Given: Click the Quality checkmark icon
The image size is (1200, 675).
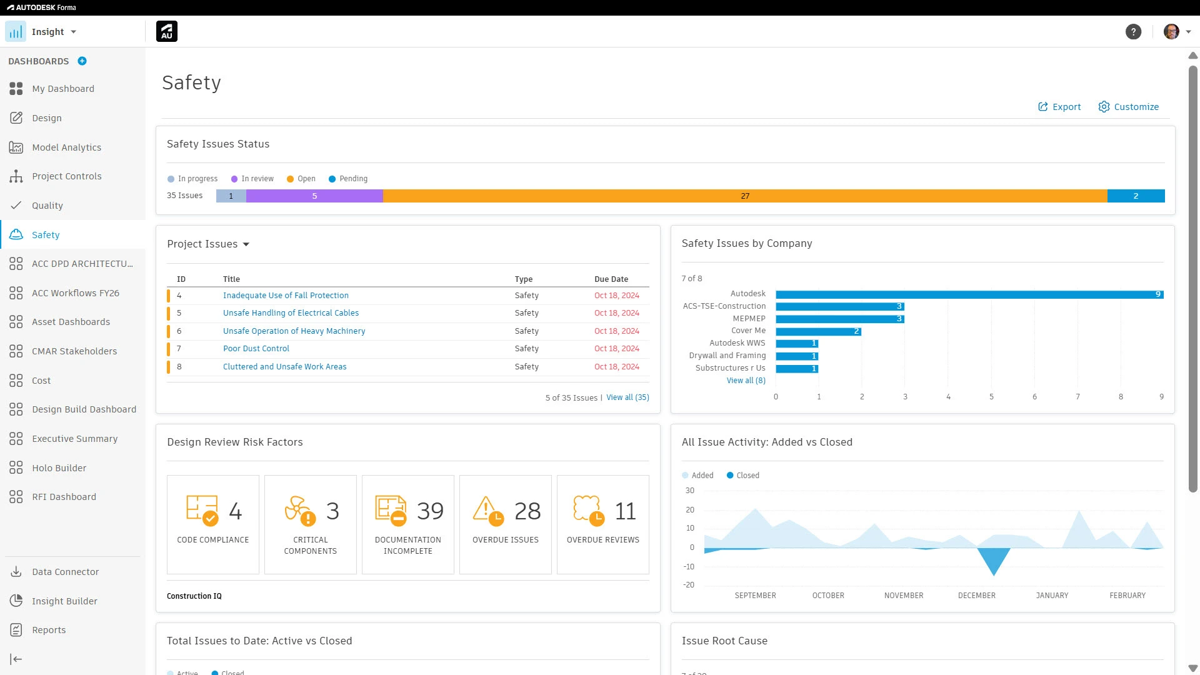Looking at the screenshot, I should pos(16,206).
